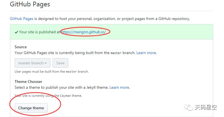Click Learn more beside Jekyll theme
The width and height of the screenshot is (224, 117).
119,87
